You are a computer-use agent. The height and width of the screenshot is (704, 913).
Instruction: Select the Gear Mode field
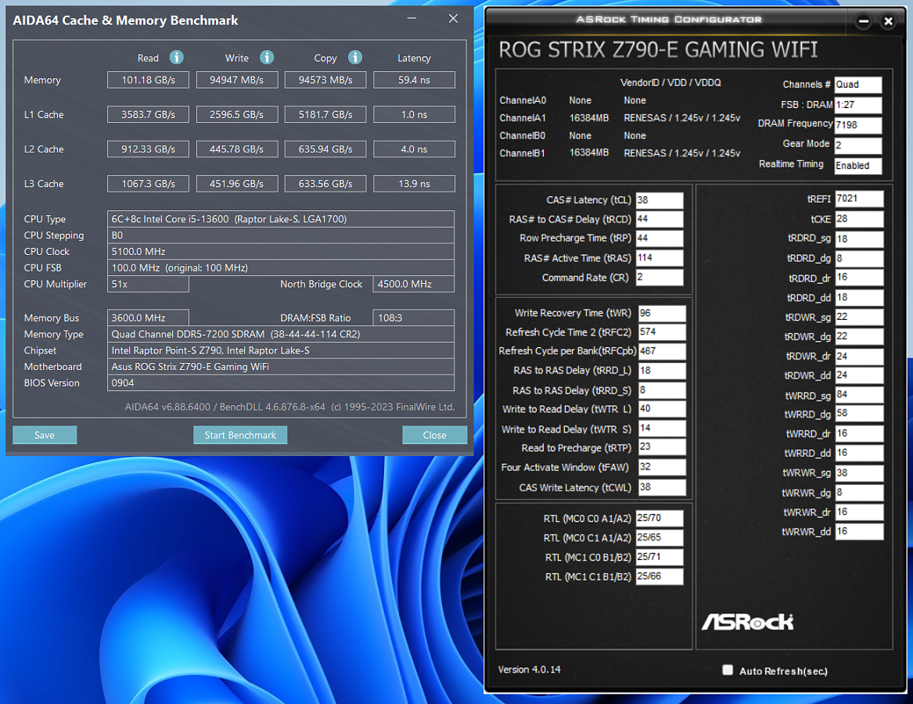click(x=857, y=145)
